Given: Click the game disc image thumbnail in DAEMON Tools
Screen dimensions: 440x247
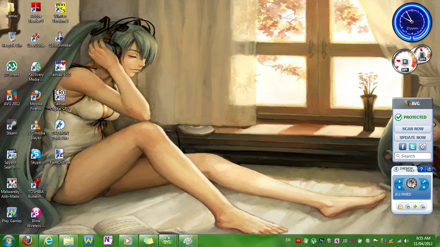Looking at the screenshot, I should [x=412, y=183].
